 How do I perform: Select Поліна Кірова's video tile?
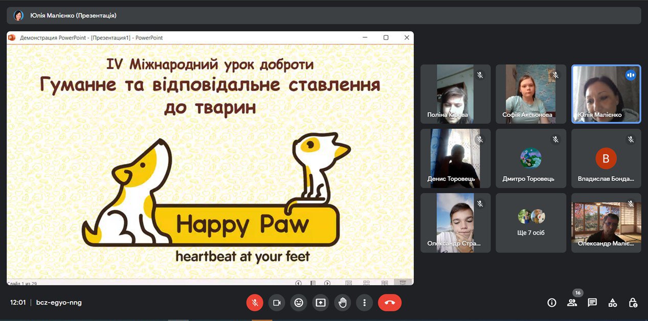[455, 94]
